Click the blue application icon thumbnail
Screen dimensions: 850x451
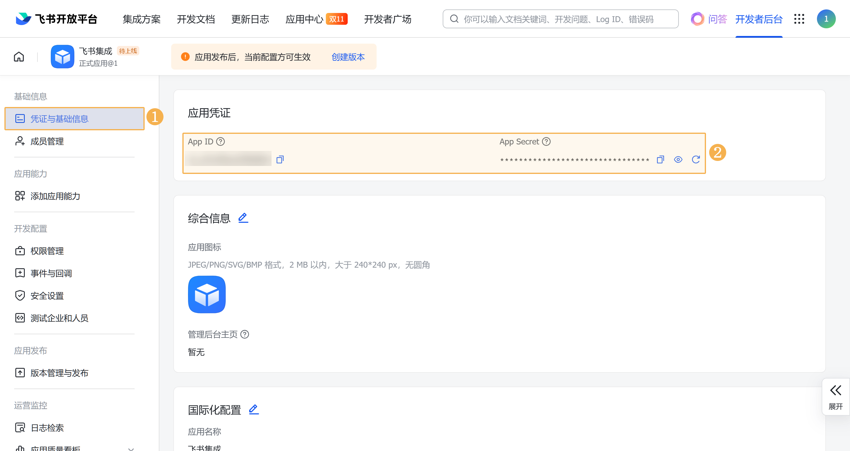207,294
